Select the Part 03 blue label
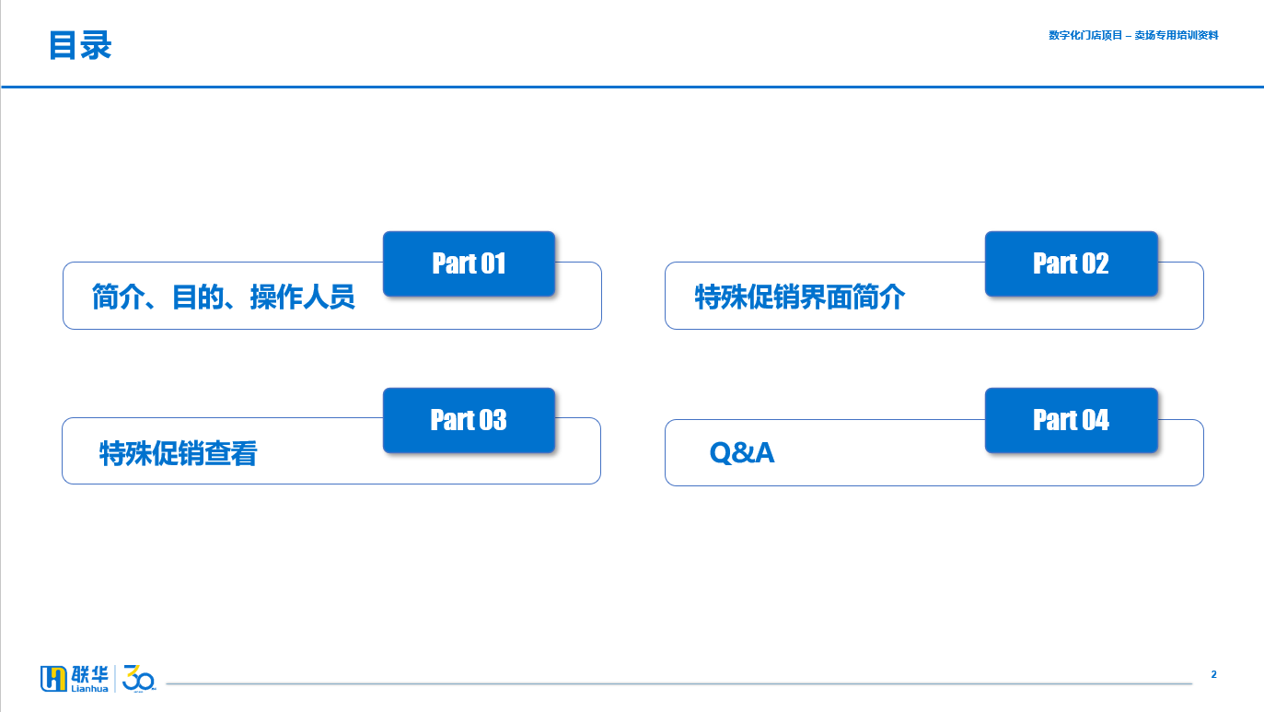The width and height of the screenshot is (1264, 712). (x=469, y=420)
